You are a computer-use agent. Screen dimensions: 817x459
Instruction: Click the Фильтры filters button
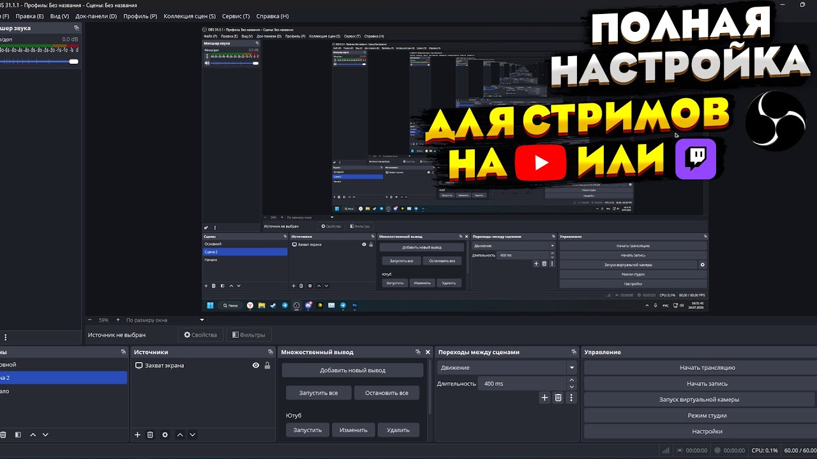tap(248, 335)
